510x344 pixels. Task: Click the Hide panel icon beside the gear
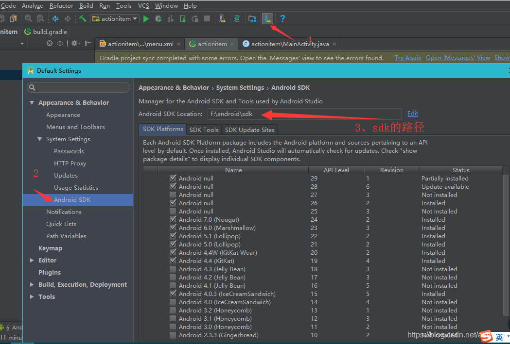click(x=88, y=44)
